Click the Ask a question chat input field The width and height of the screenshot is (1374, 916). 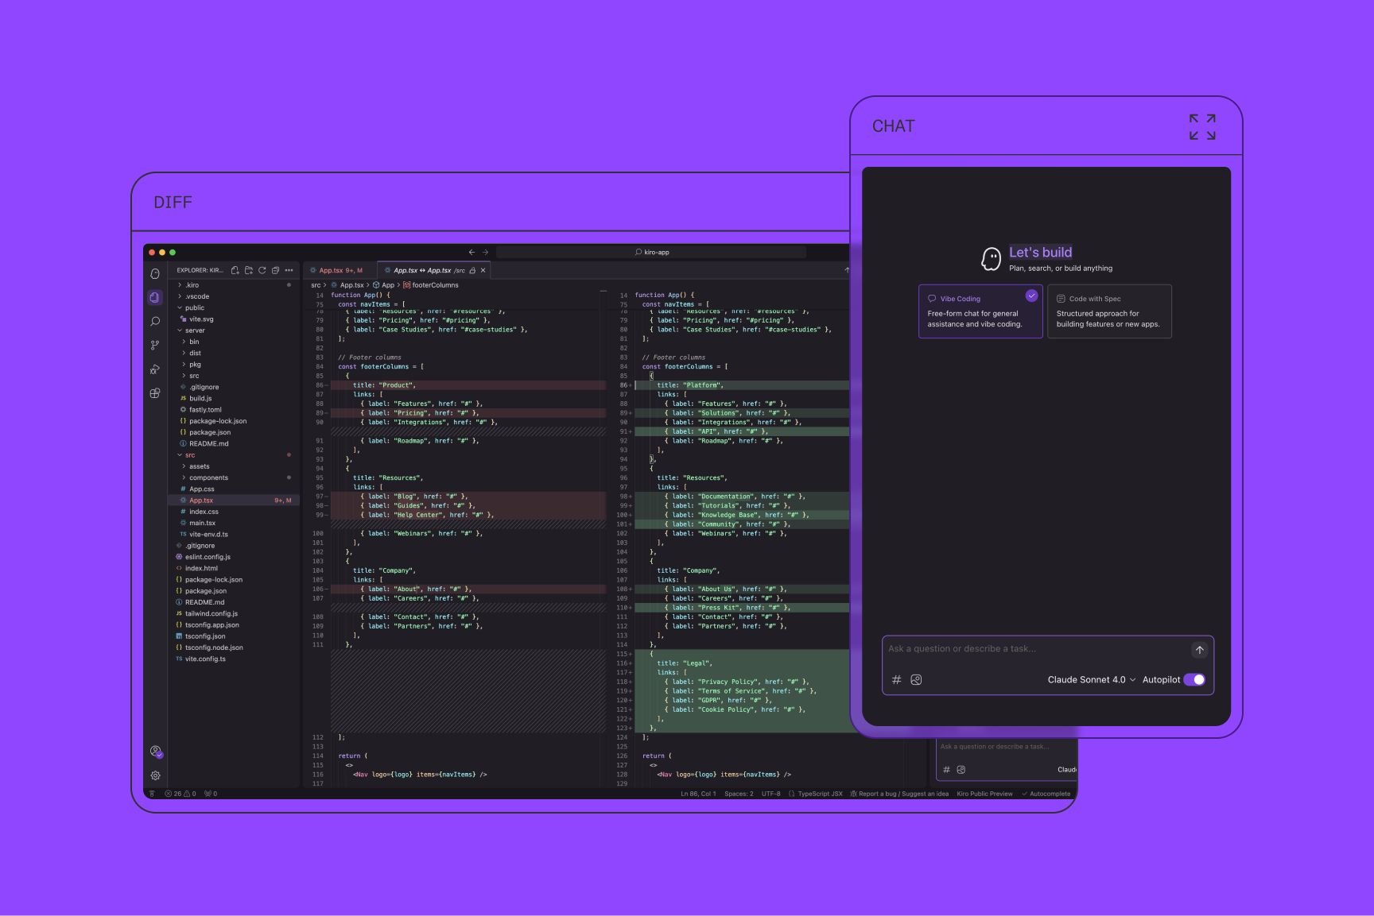[1018, 649]
